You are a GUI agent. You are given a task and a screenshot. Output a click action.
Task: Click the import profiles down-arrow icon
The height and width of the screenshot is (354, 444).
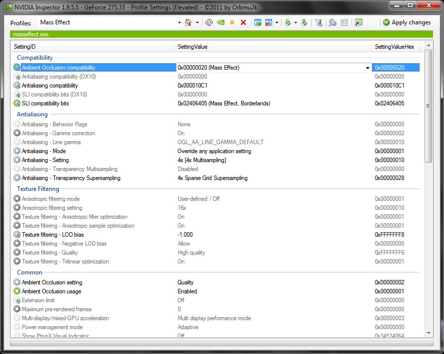[x=304, y=22]
